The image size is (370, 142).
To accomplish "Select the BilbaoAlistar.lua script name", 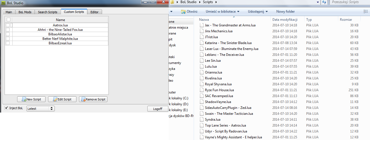I will pos(60,34).
